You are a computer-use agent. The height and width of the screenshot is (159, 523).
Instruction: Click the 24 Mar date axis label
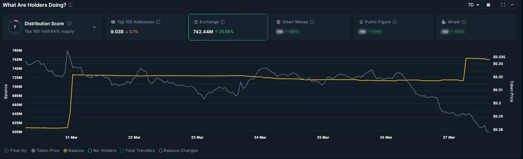click(260, 137)
